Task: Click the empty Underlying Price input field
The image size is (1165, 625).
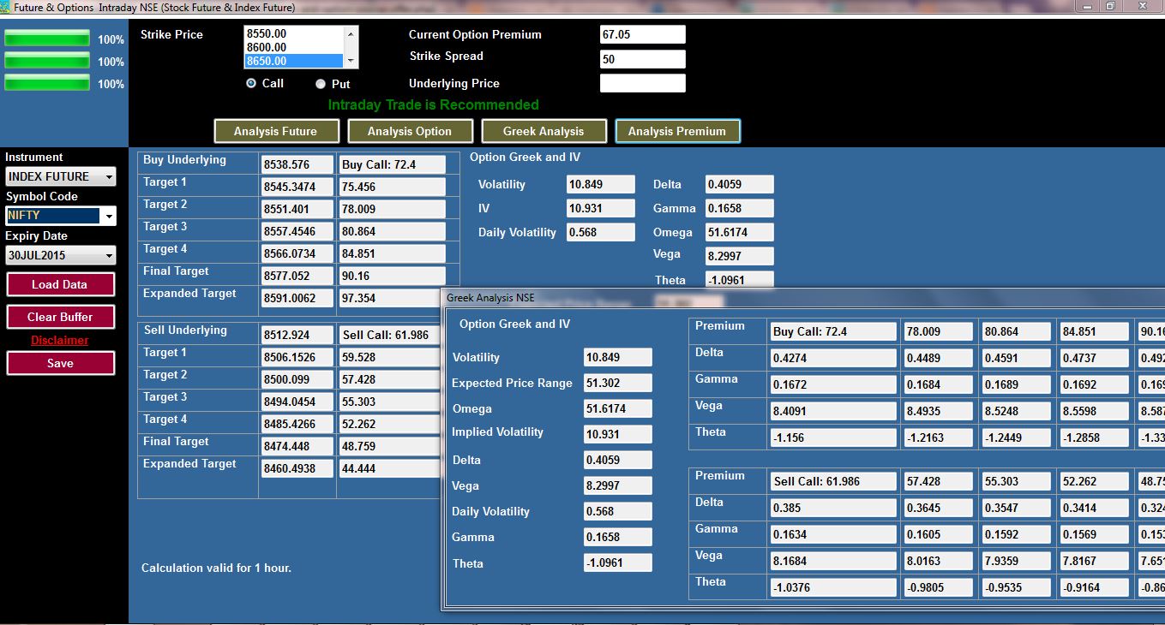Action: [642, 83]
